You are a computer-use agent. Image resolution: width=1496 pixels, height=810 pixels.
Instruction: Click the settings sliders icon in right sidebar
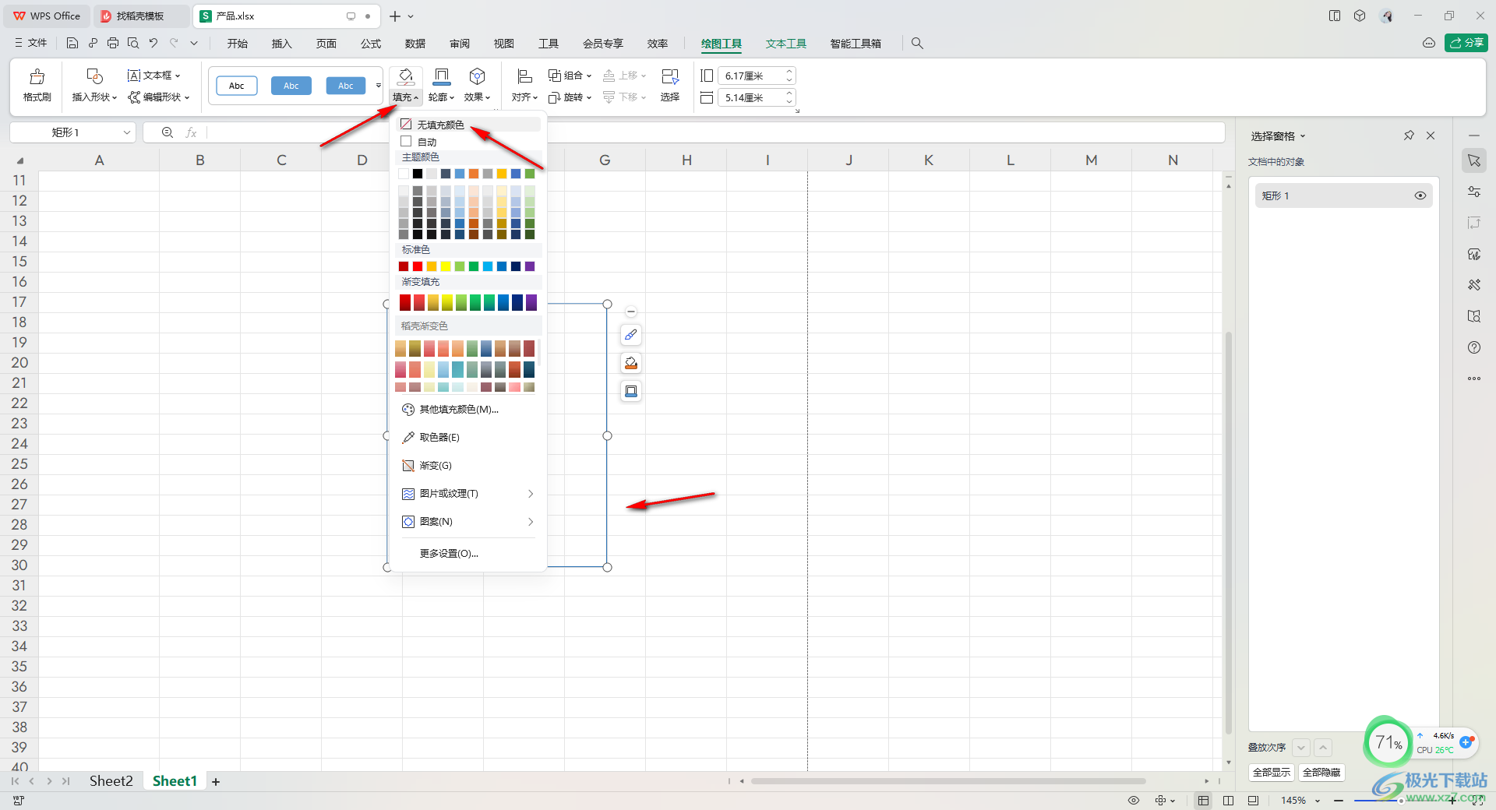[1474, 192]
